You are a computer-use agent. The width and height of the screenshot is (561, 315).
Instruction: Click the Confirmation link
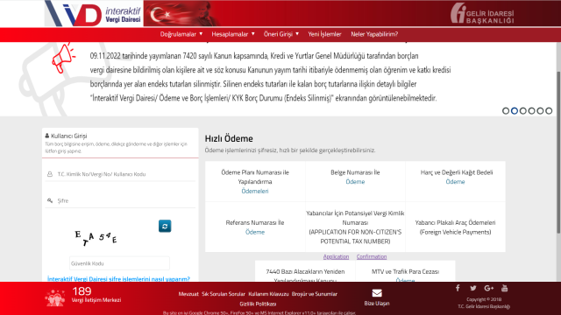[372, 256]
